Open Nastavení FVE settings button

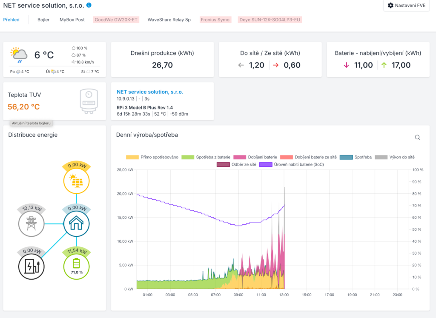pyautogui.click(x=407, y=6)
